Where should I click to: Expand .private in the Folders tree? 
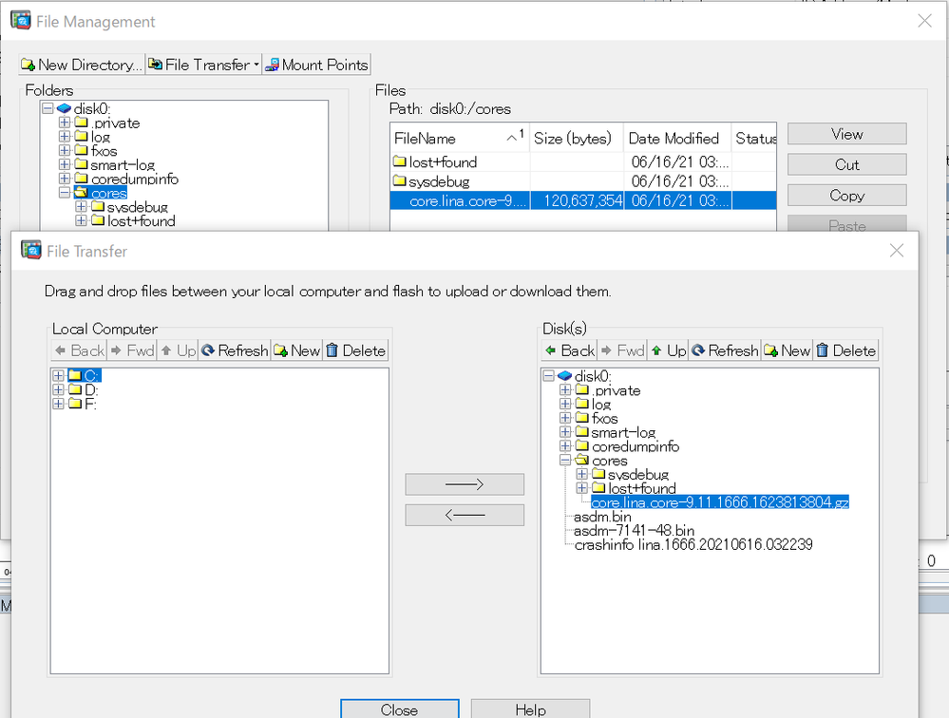coord(65,123)
